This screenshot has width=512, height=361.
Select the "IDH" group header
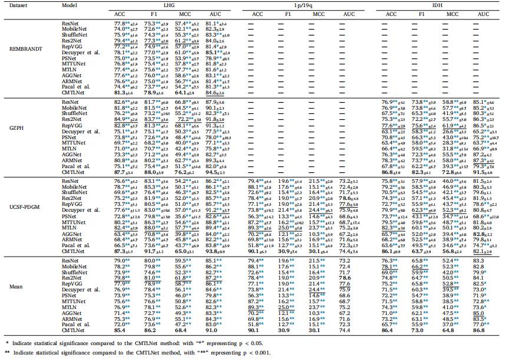437,5
